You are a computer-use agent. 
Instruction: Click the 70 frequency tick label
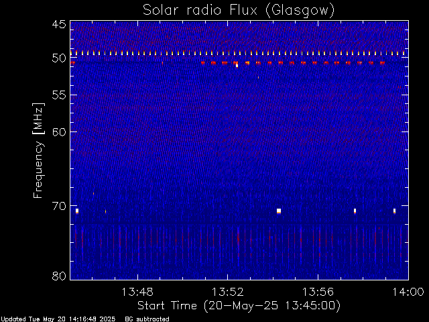(x=59, y=206)
